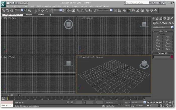Open the Edit menu
Viewport: 176px width, 110px height.
[8, 6]
